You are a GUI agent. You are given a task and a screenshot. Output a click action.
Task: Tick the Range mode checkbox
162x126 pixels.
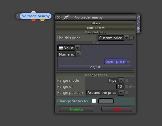click(126, 80)
